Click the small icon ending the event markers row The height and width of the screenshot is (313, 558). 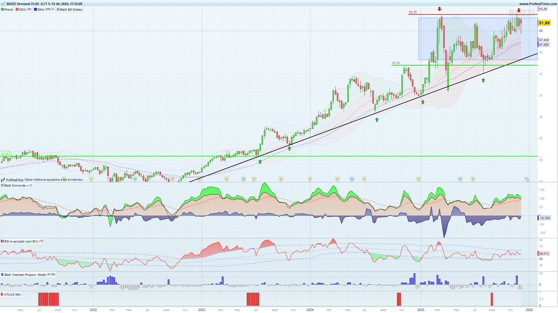[526, 179]
